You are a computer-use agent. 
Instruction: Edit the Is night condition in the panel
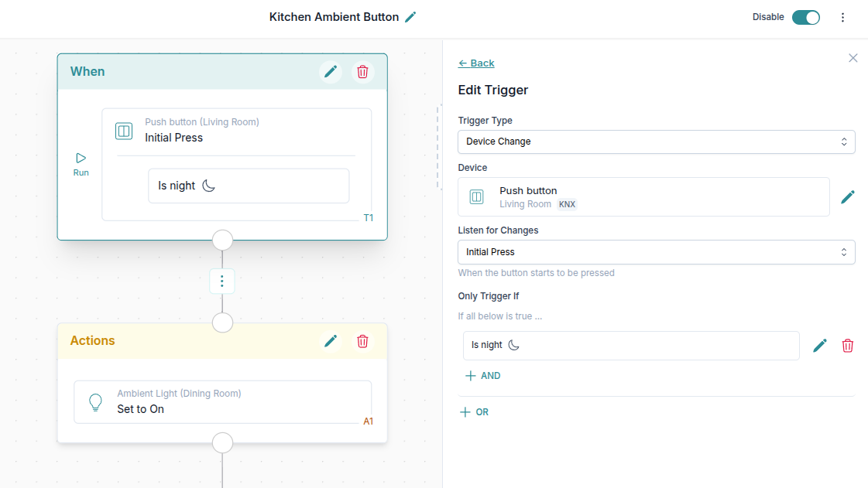point(820,346)
